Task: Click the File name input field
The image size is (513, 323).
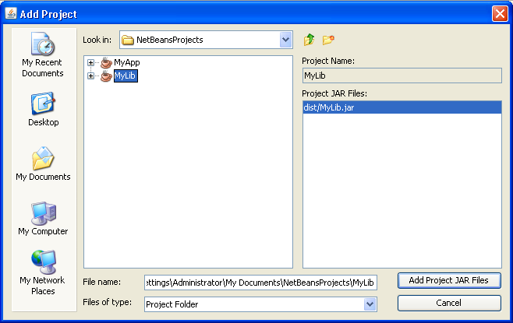Action: coord(260,283)
